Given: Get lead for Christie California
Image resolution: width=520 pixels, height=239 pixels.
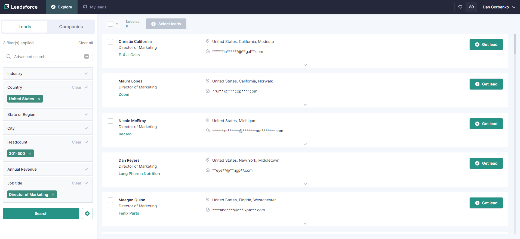Looking at the screenshot, I should [x=486, y=44].
